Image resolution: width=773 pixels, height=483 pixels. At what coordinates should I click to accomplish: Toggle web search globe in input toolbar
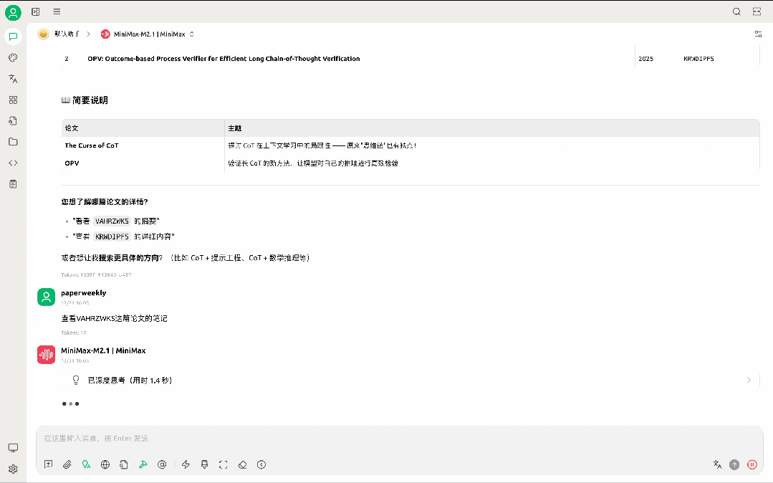[105, 464]
